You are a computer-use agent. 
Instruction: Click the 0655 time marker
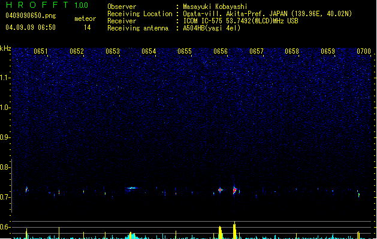point(185,51)
